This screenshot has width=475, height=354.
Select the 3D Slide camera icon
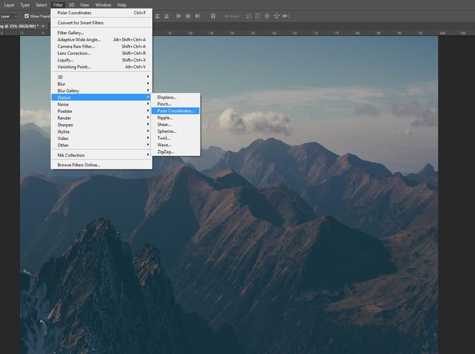point(277,16)
